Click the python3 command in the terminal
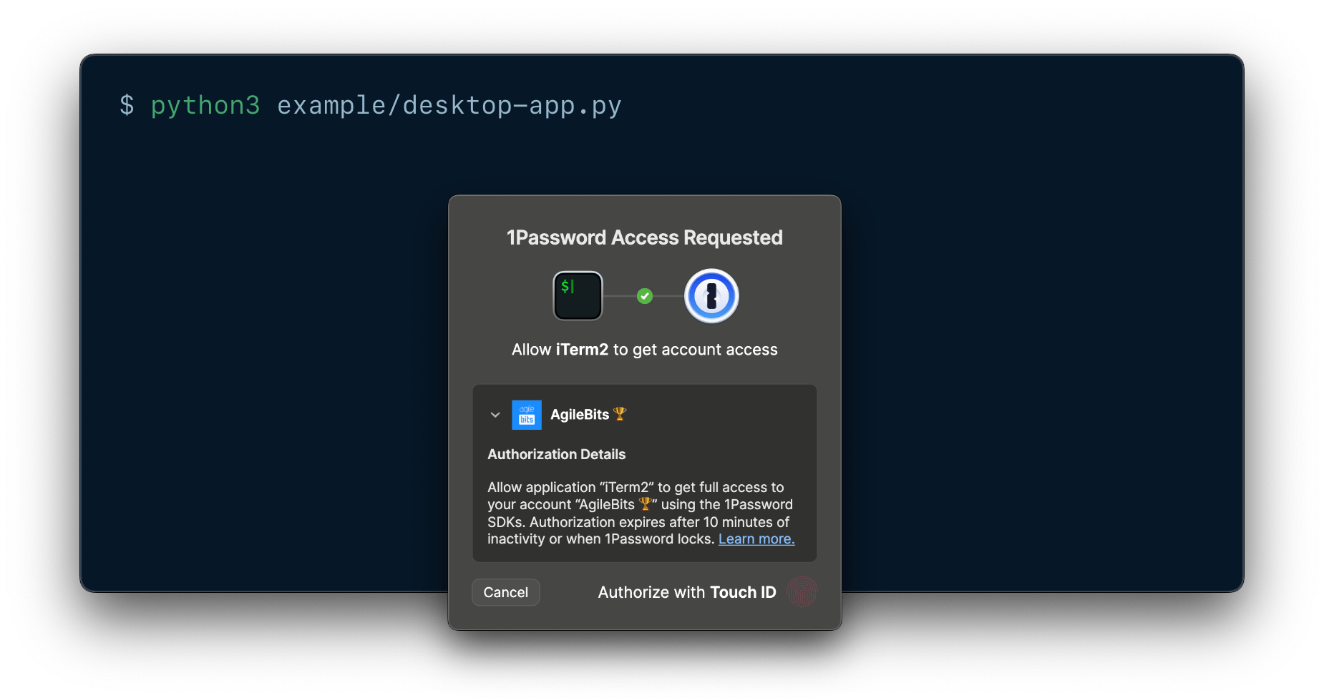 pos(205,105)
